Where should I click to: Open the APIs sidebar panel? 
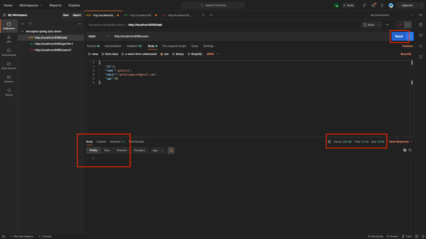(9, 39)
